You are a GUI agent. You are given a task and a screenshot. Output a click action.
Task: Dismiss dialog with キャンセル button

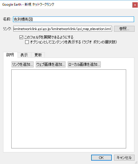[124, 157]
